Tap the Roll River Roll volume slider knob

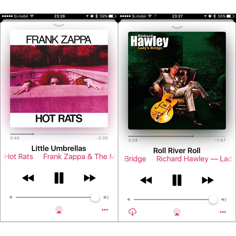coord(213,199)
